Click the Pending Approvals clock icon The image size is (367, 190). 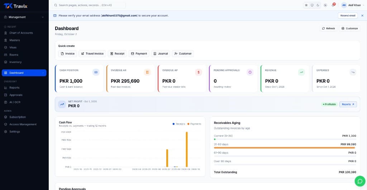pos(250,72)
